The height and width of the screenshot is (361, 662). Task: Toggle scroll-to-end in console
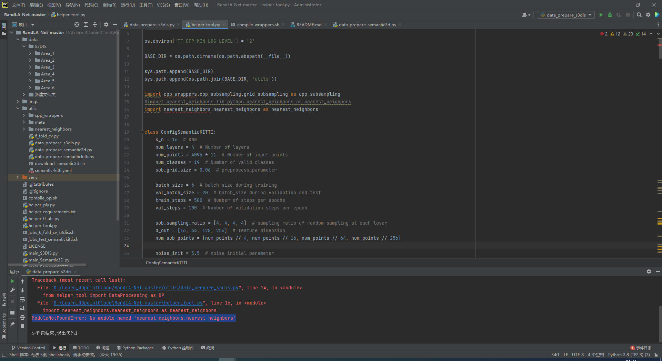(22, 308)
